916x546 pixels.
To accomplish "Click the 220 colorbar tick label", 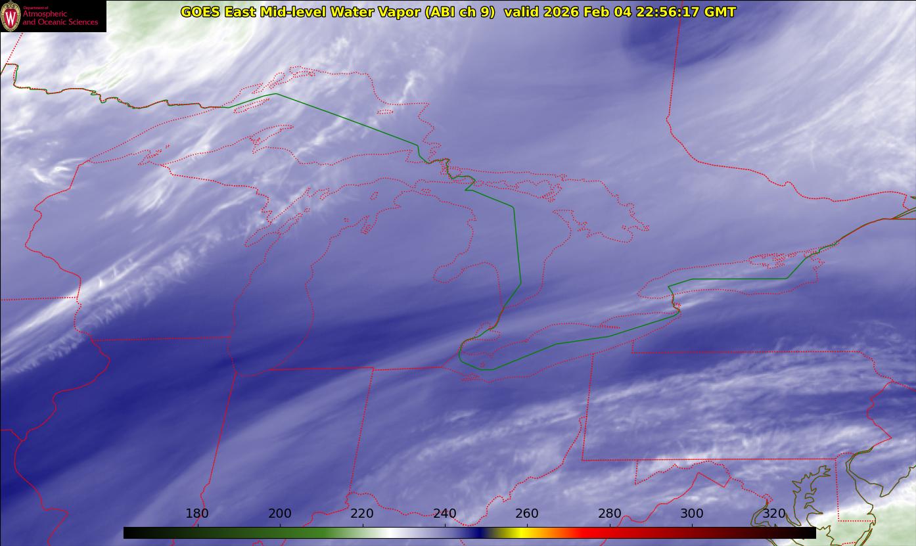I will 362,514.
